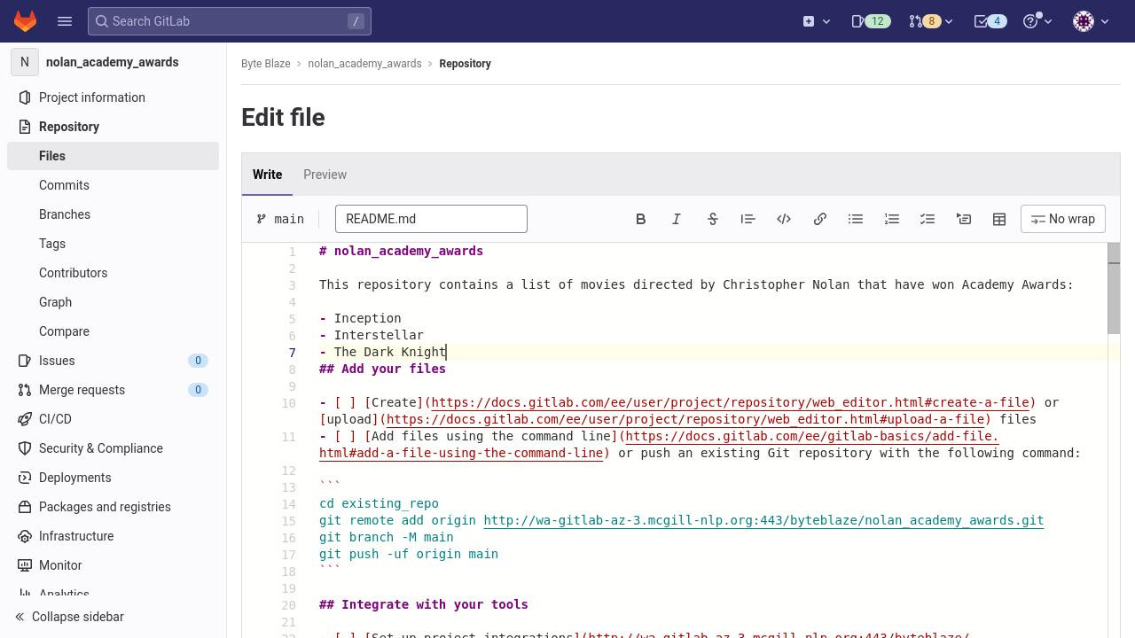The width and height of the screenshot is (1135, 638).
Task: Open Tags in the sidebar
Action: 113,244
